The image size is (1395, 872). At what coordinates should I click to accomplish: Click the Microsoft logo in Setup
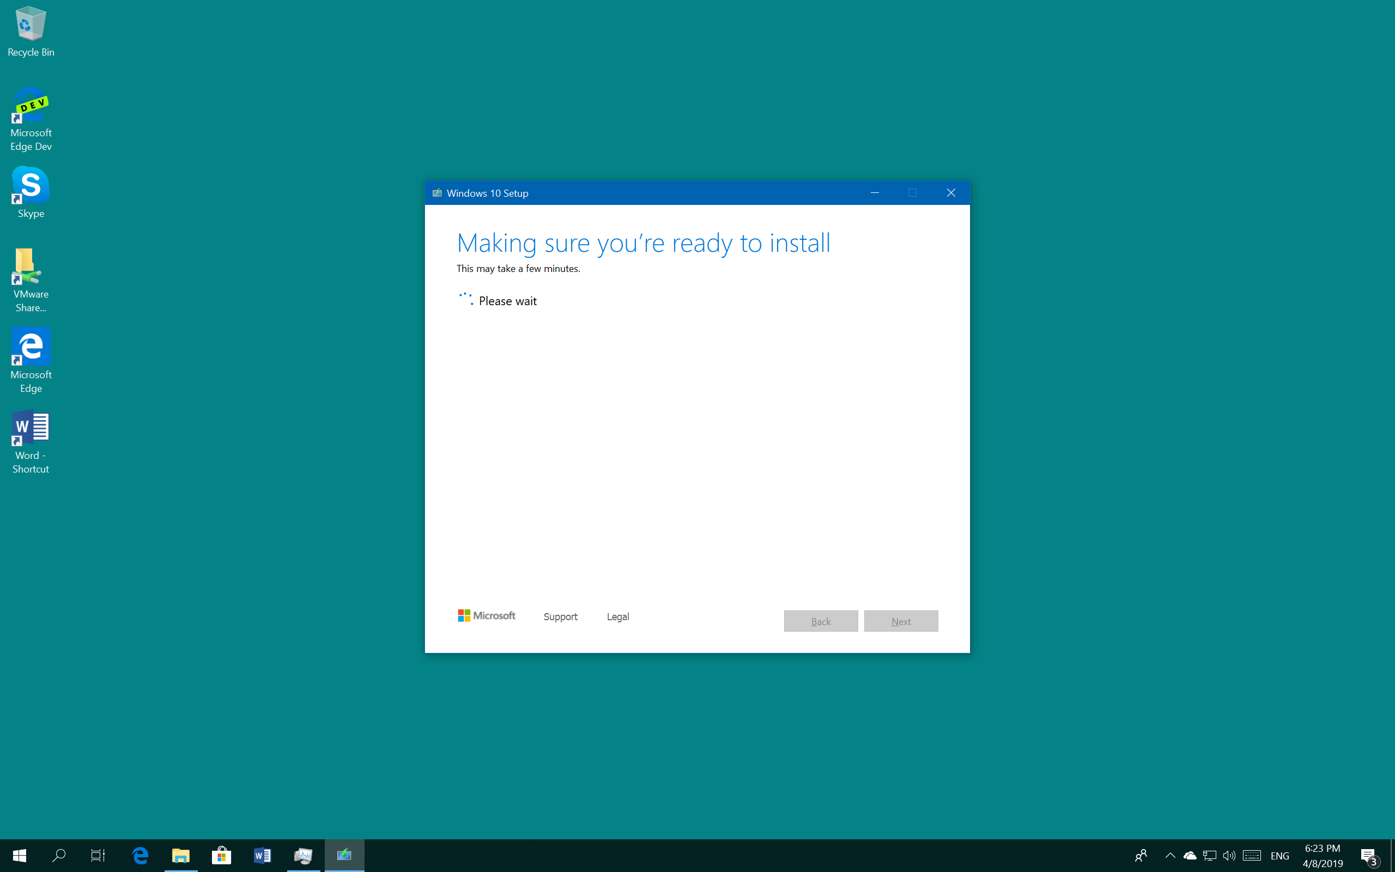pos(487,616)
